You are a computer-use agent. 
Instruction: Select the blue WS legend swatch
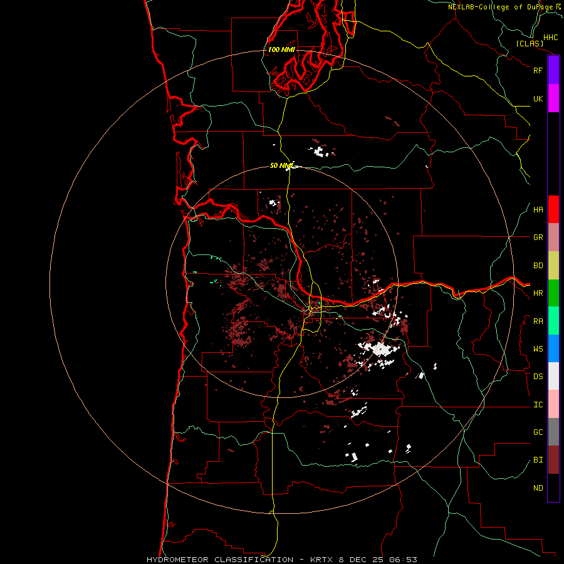[x=553, y=348]
